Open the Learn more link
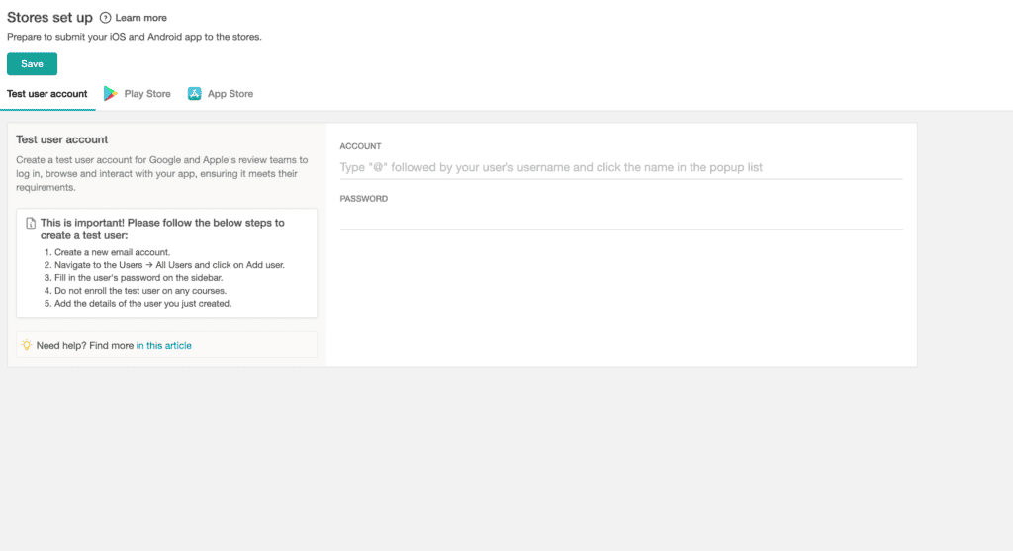The width and height of the screenshot is (1013, 551). tap(140, 18)
